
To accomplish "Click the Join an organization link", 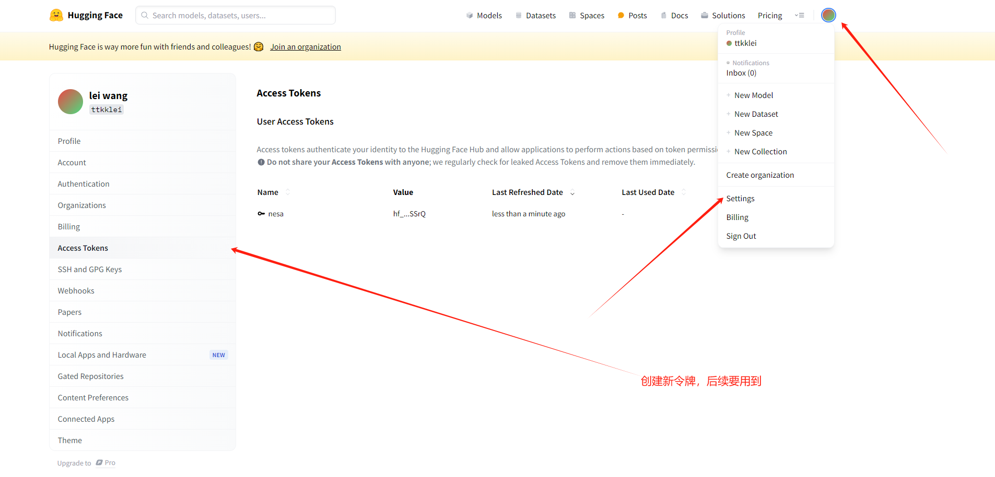I will coord(305,47).
